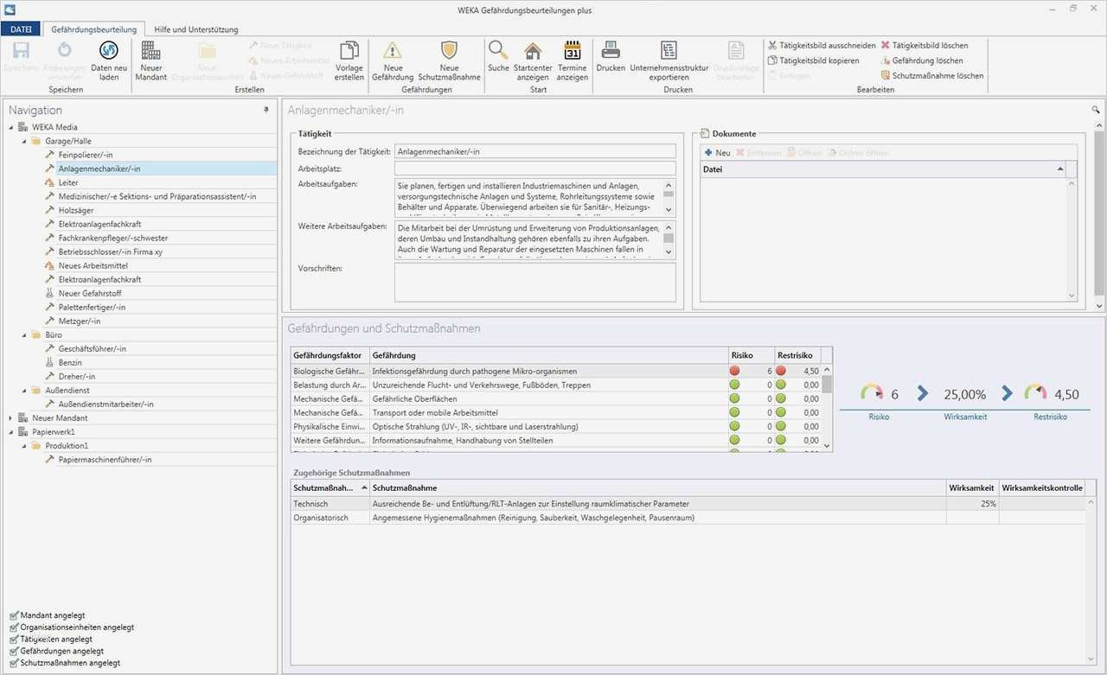
Task: Click the Drucken printer icon
Action: [x=611, y=51]
